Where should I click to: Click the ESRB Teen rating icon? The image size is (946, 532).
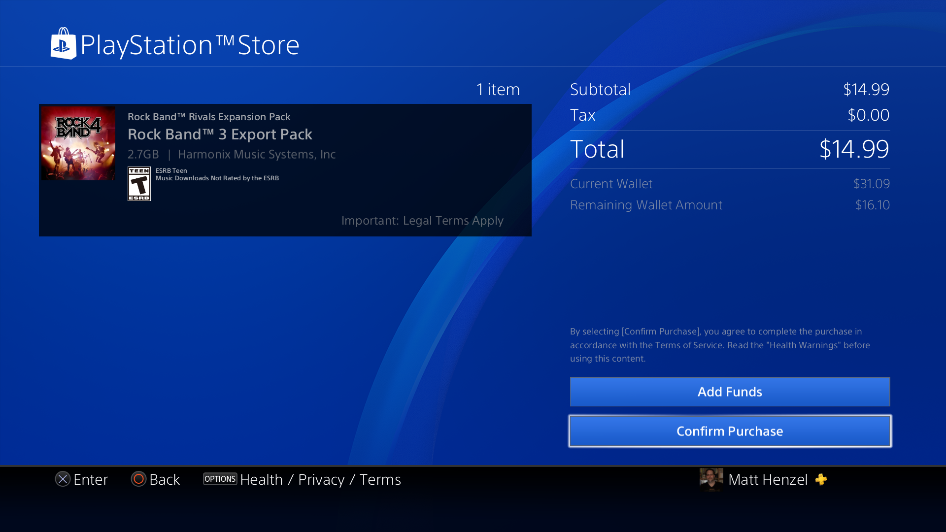(139, 184)
